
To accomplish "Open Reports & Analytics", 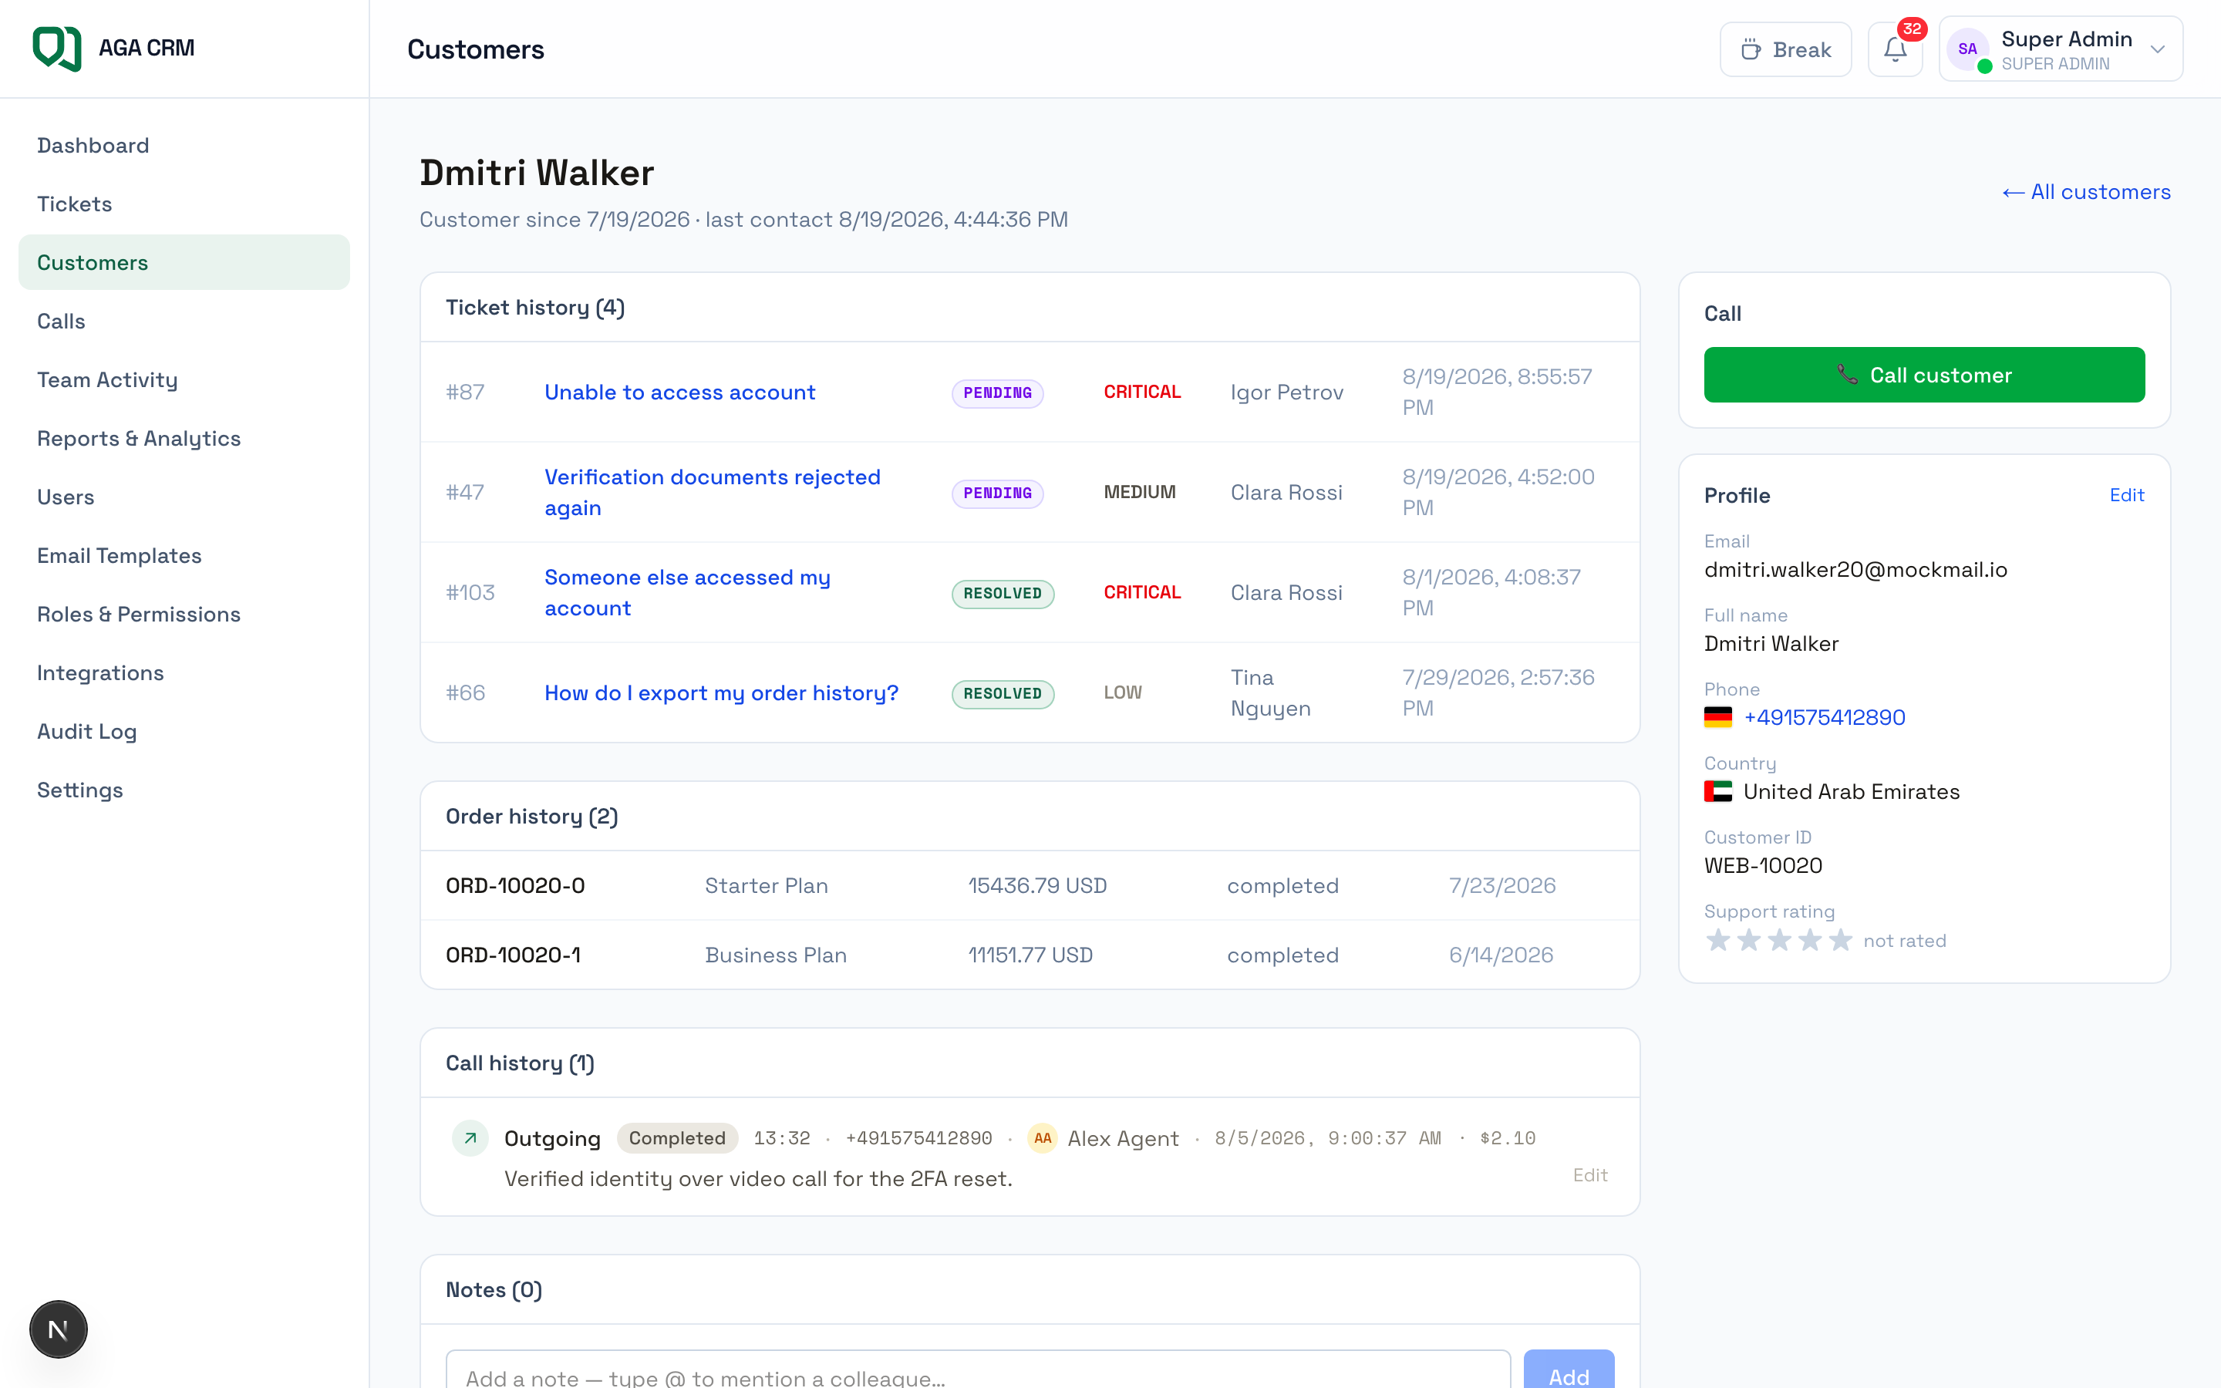I will 184,439.
